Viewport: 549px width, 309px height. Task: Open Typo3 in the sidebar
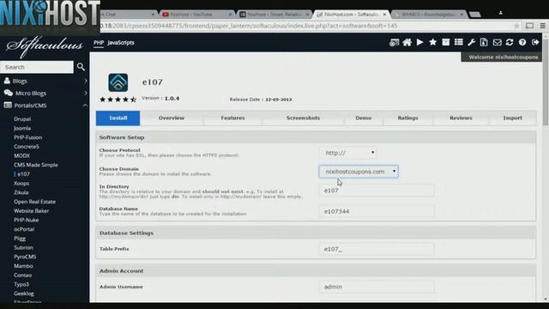coord(21,284)
